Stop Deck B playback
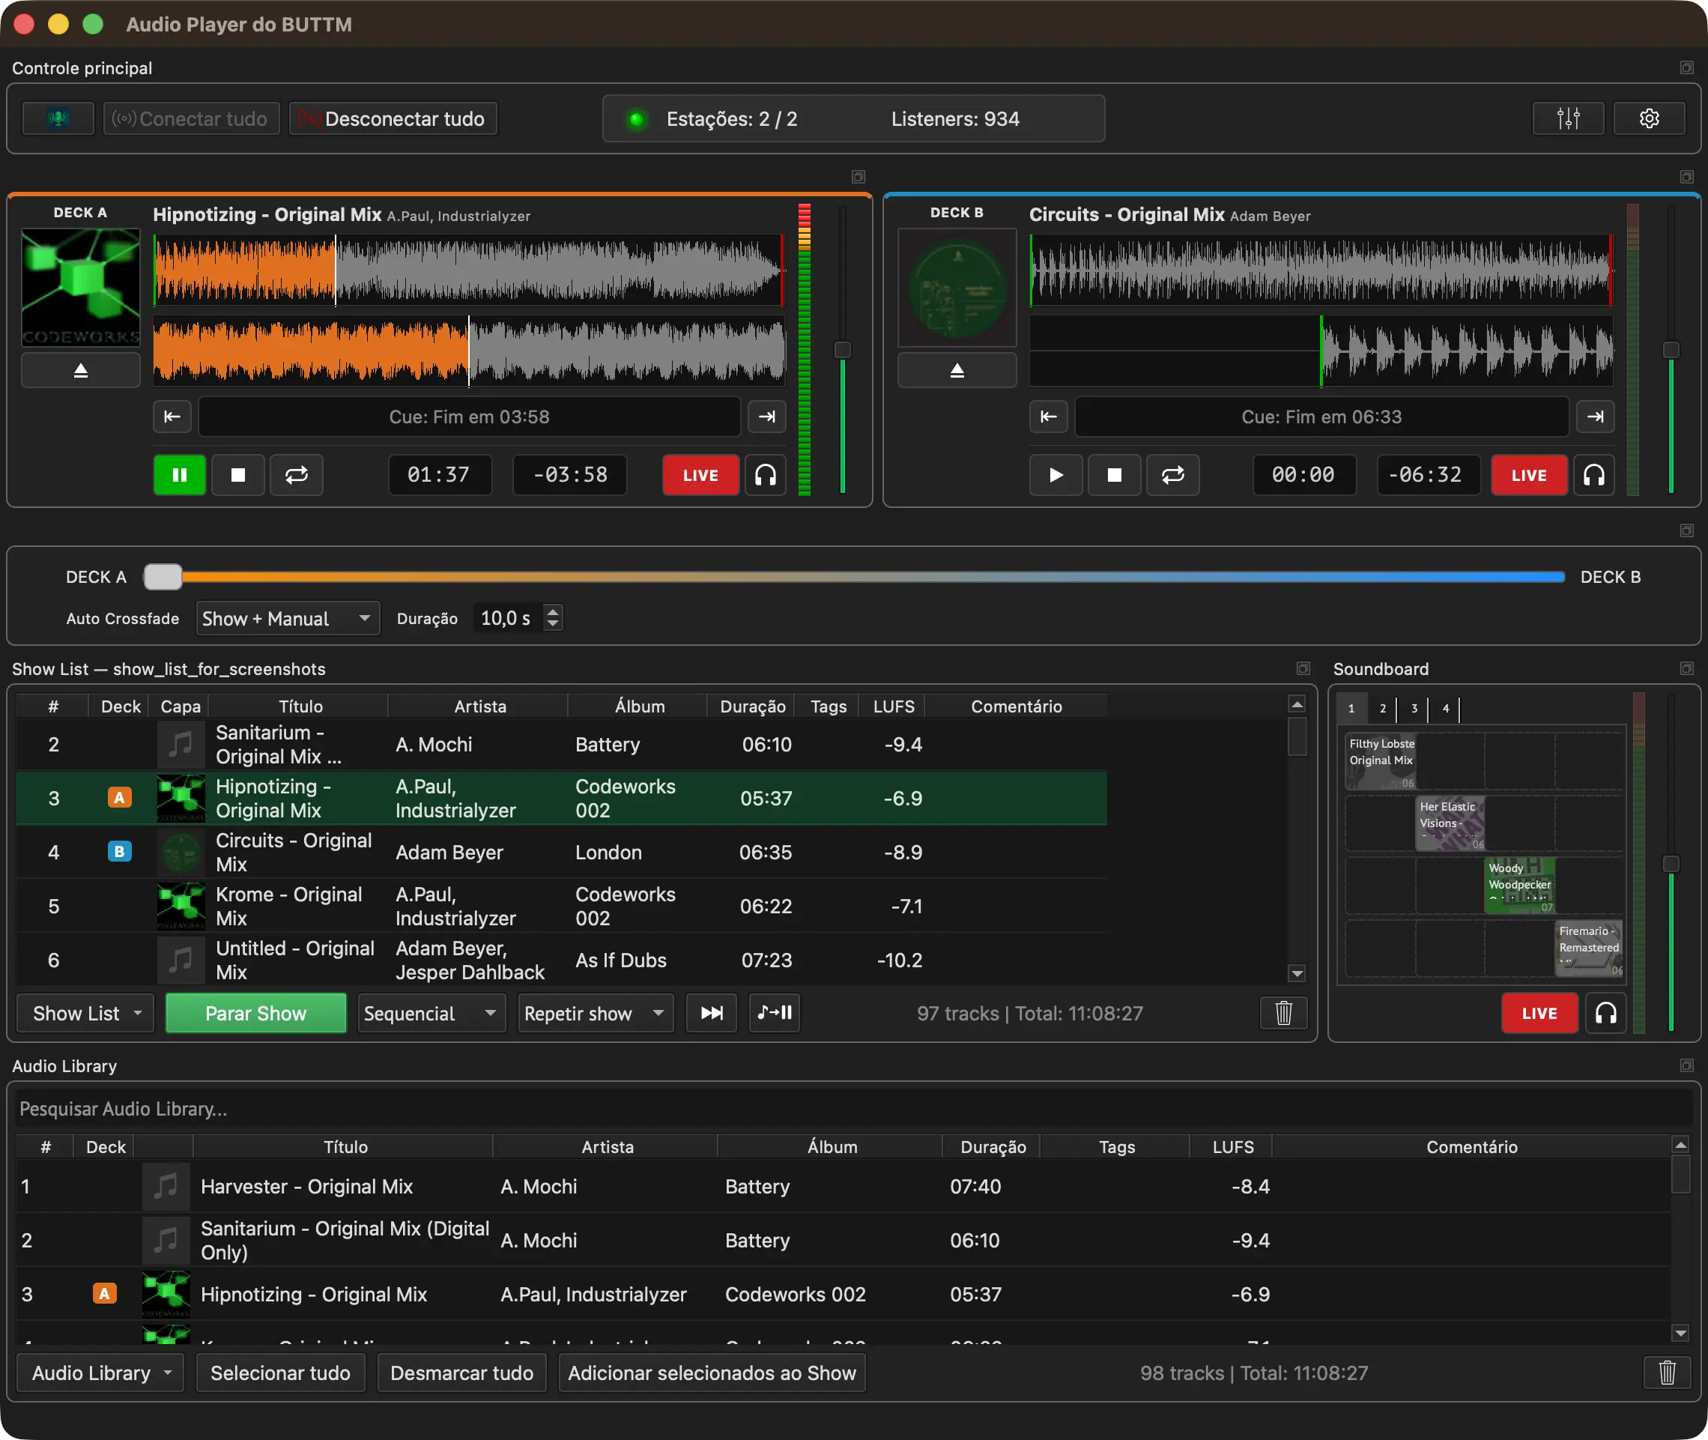1708x1440 pixels. coord(1115,475)
